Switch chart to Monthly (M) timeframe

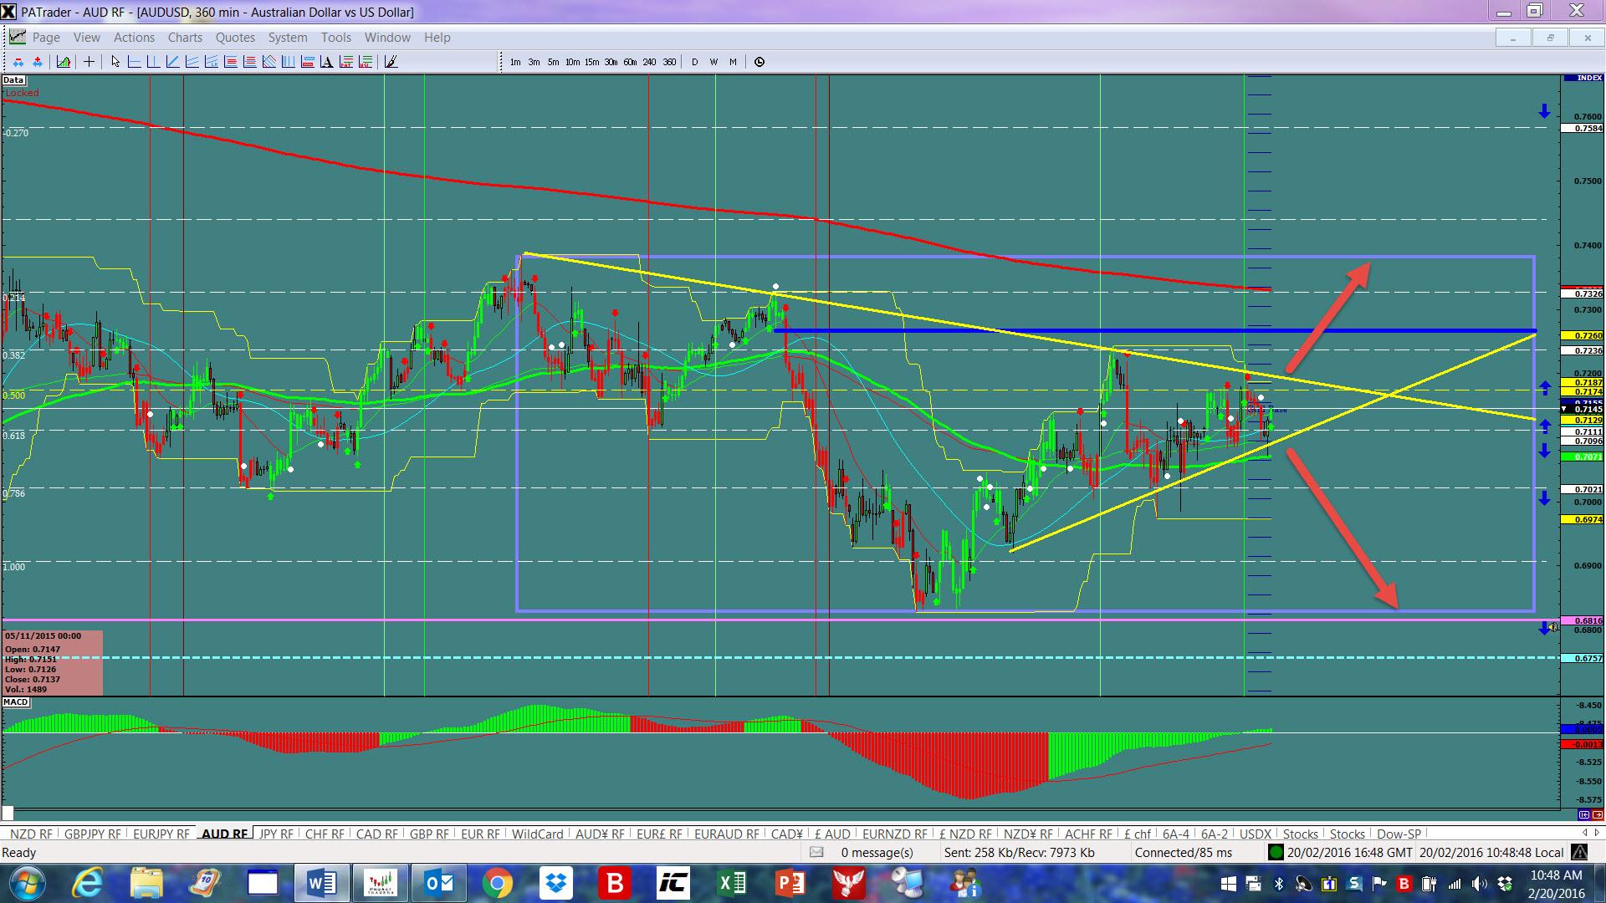click(x=733, y=62)
